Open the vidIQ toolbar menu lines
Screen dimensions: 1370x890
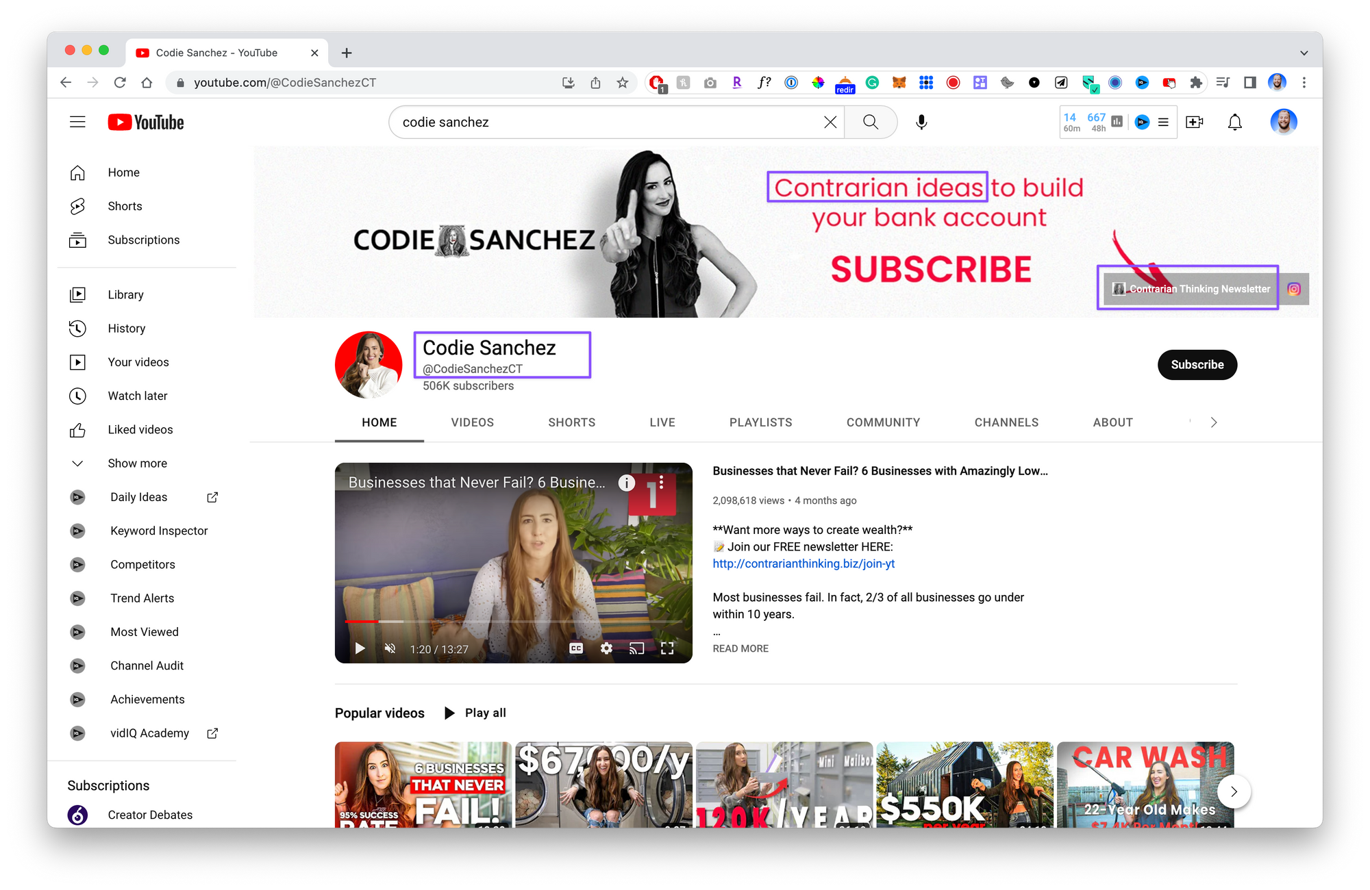(1163, 122)
